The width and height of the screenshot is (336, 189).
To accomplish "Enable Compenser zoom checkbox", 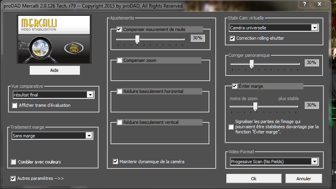I will point(120,60).
